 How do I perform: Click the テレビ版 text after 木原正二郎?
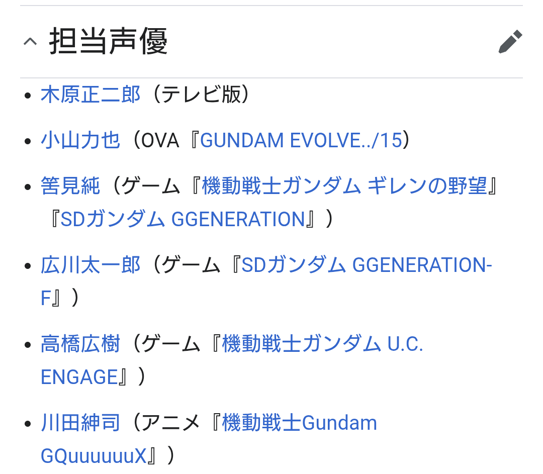pyautogui.click(x=201, y=94)
